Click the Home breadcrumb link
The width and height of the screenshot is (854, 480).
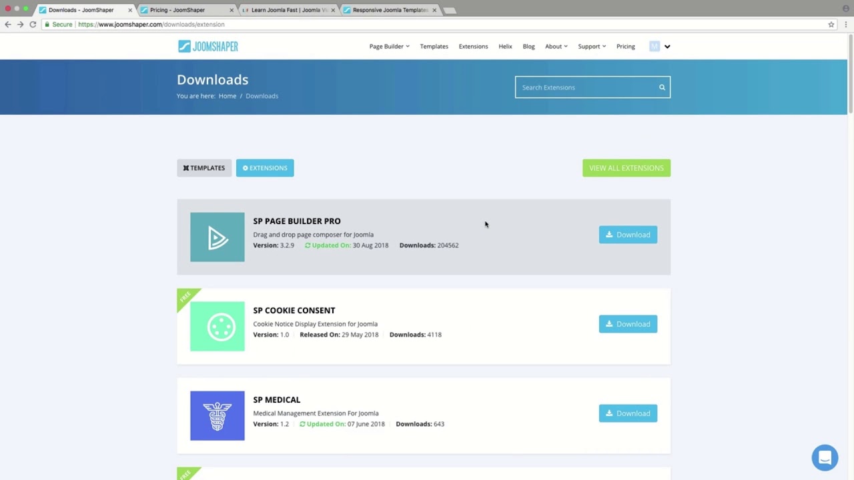[x=228, y=96]
